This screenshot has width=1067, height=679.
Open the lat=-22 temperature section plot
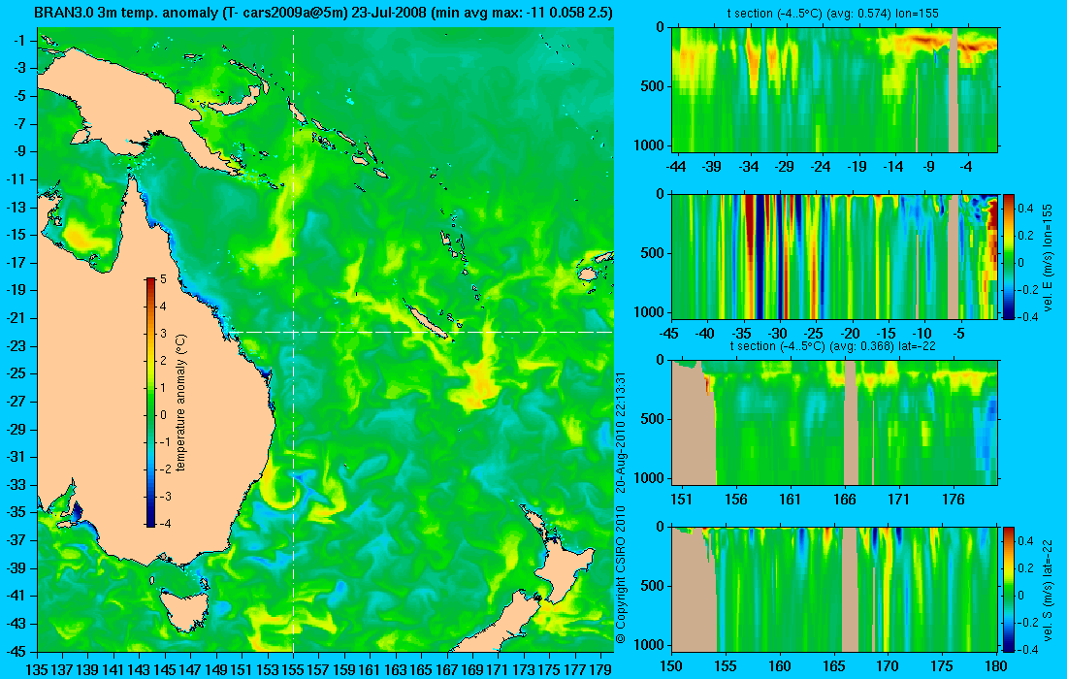pyautogui.click(x=834, y=423)
